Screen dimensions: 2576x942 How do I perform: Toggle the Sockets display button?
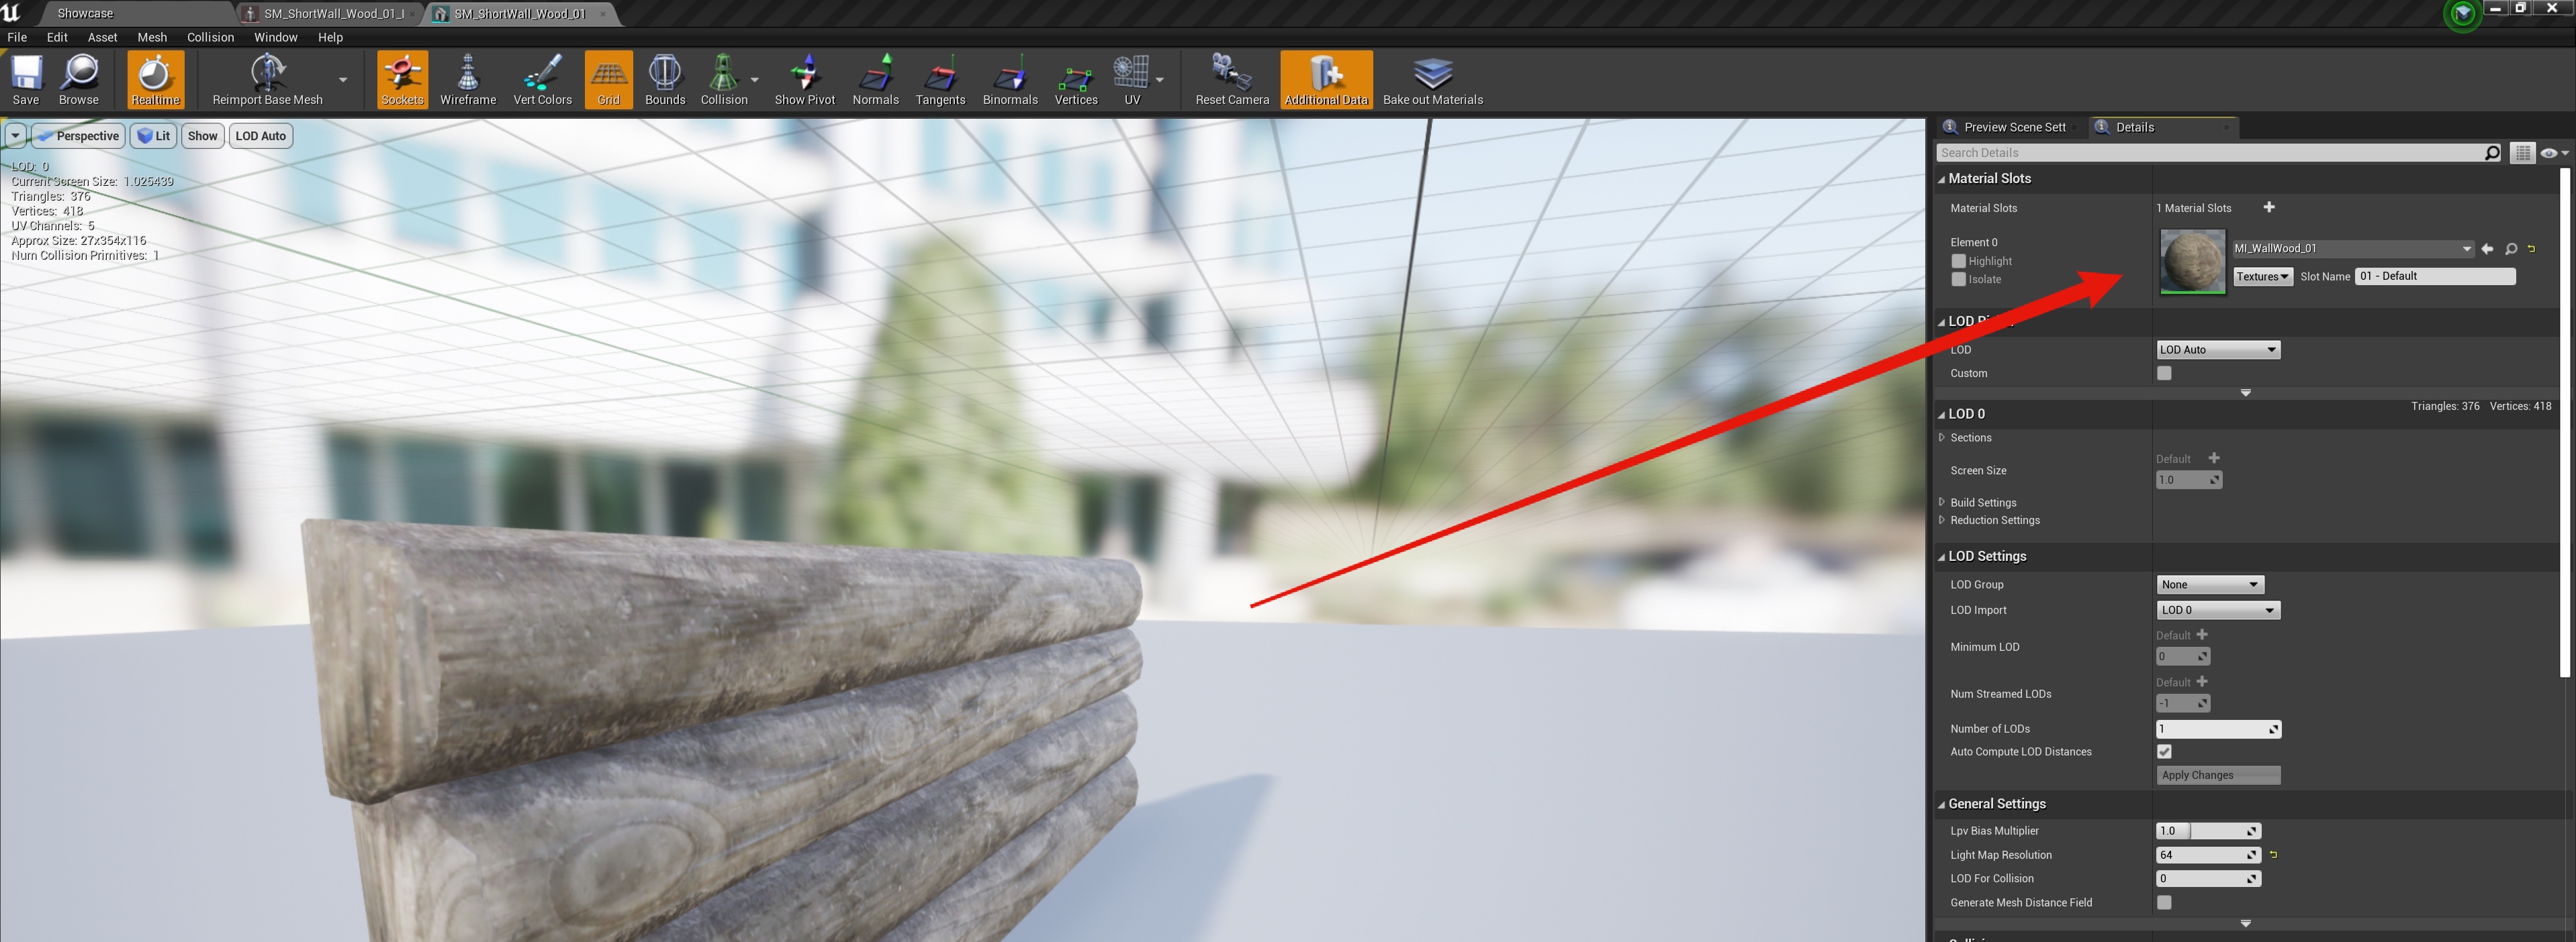point(402,79)
